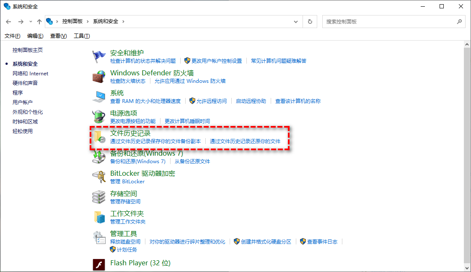Open 轻松使用 category in the sidebar
The width and height of the screenshot is (471, 272).
point(23,131)
